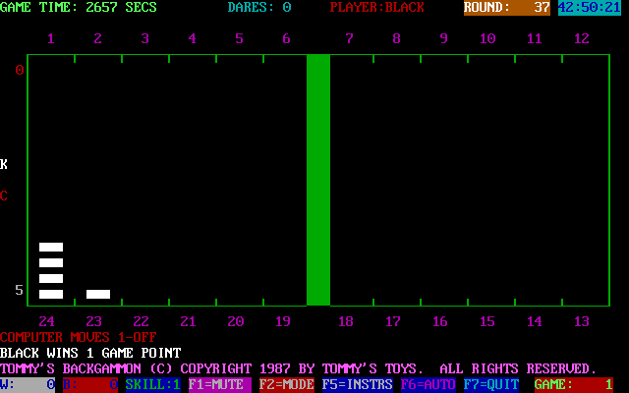The width and height of the screenshot is (629, 393).
Task: Click point number 12 label at top
Action: 582,38
